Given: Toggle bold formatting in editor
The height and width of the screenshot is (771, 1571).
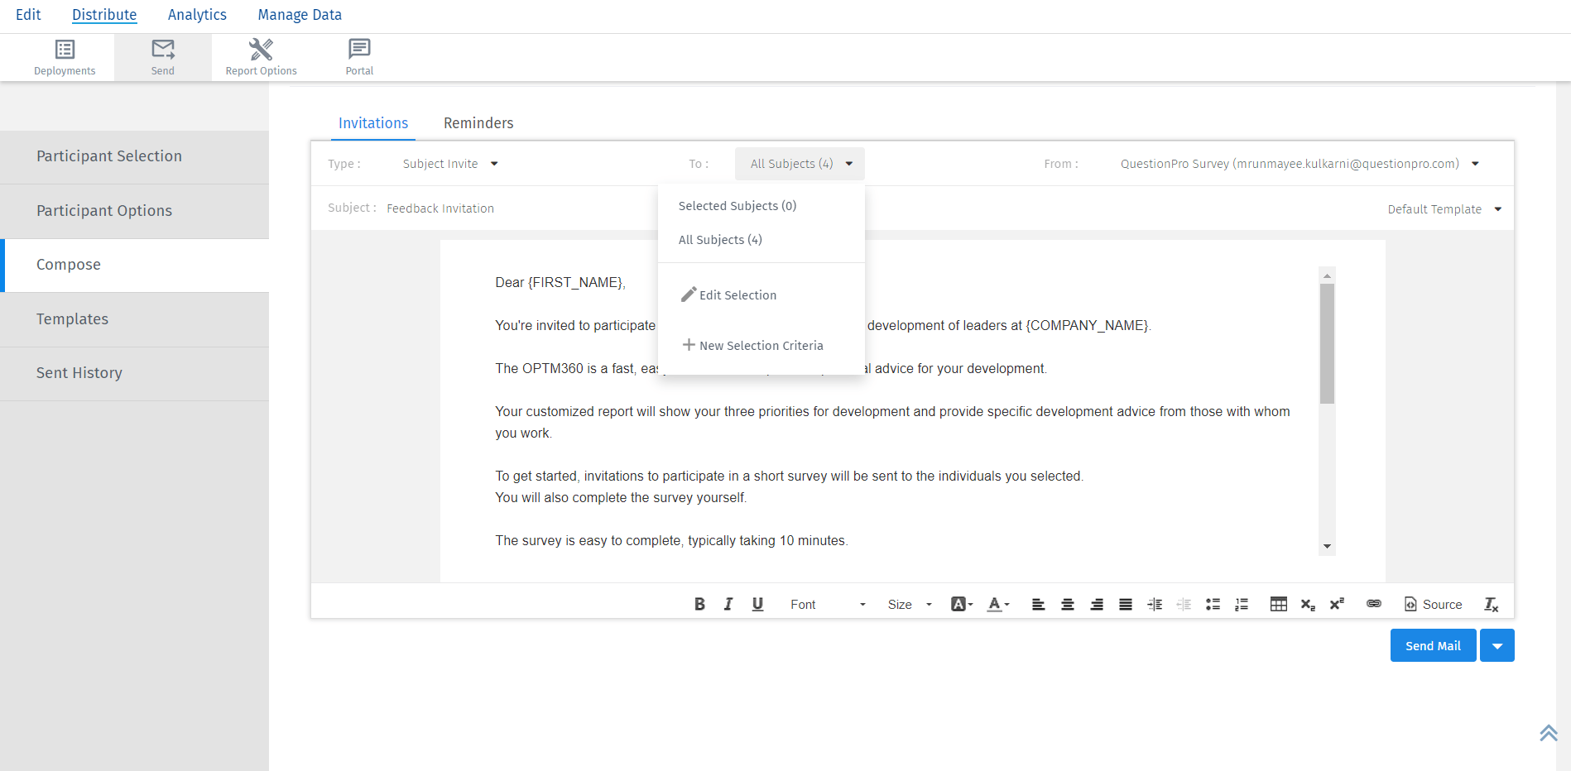Looking at the screenshot, I should pyautogui.click(x=699, y=604).
